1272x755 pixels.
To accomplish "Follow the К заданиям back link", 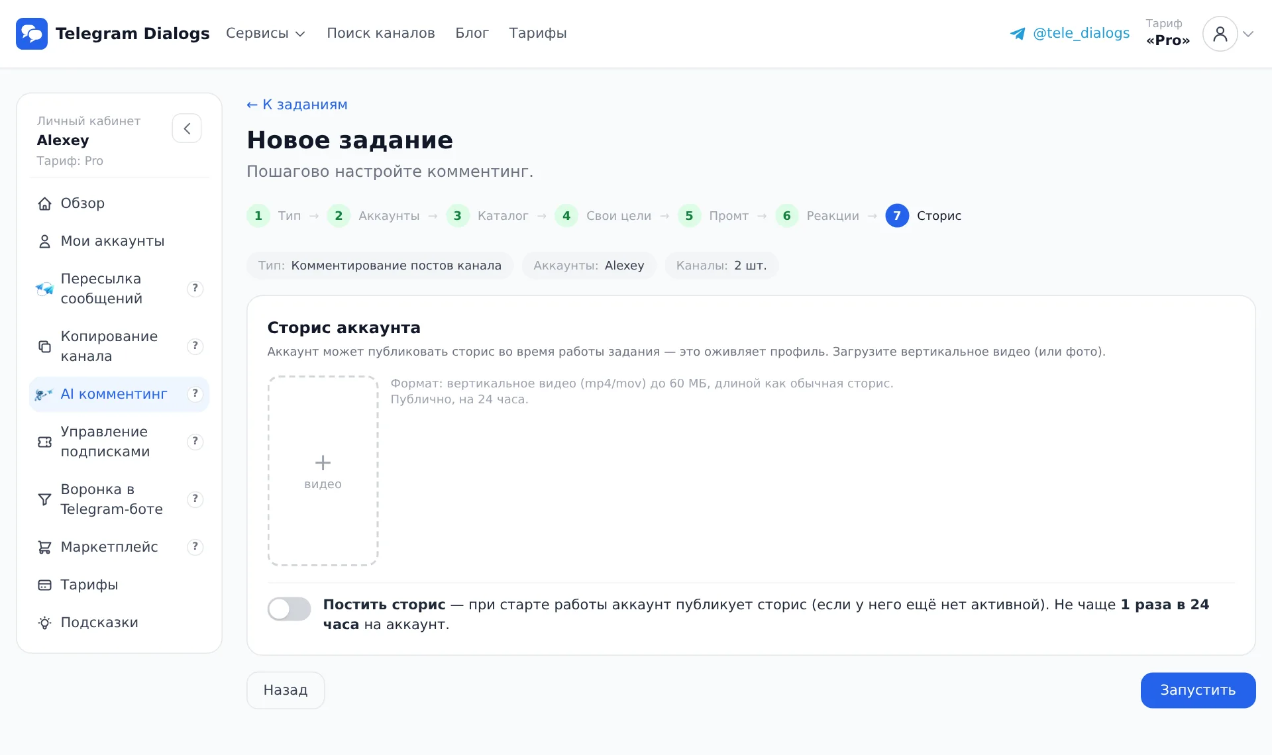I will [x=297, y=105].
